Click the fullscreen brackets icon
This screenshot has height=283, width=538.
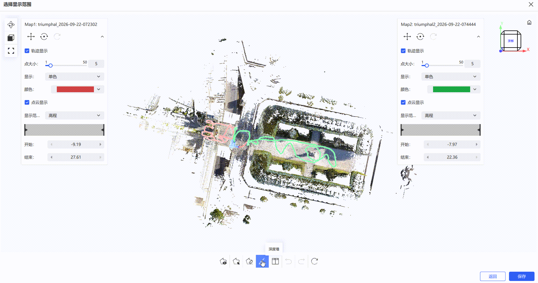(x=11, y=51)
